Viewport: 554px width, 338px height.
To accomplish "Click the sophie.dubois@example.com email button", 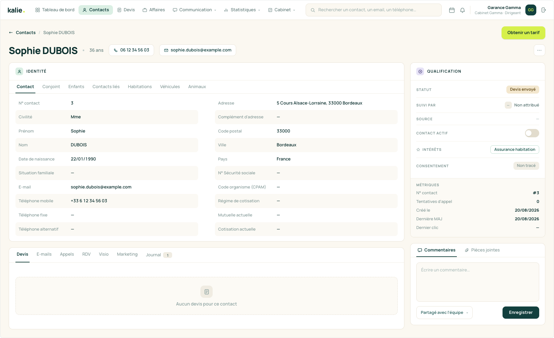I will click(x=198, y=50).
